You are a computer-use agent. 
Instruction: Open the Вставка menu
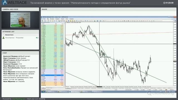52,19
